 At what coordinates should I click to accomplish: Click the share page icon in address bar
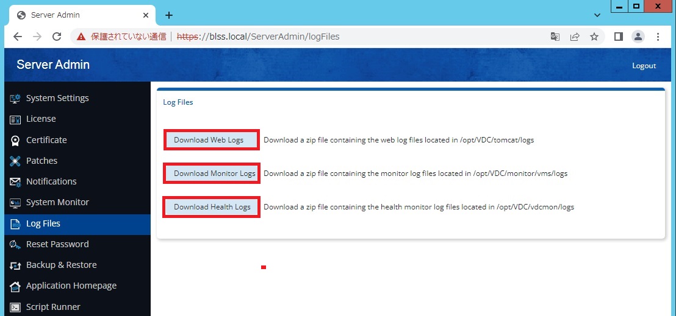click(x=575, y=37)
